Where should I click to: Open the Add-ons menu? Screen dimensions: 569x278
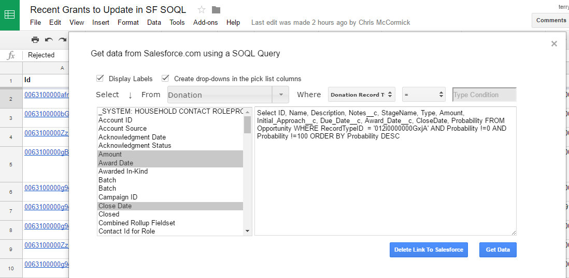pos(205,22)
